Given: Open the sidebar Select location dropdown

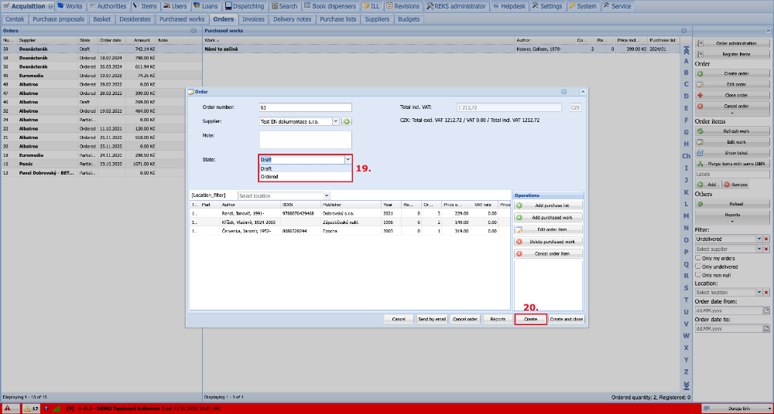Looking at the screenshot, I should click(x=759, y=292).
